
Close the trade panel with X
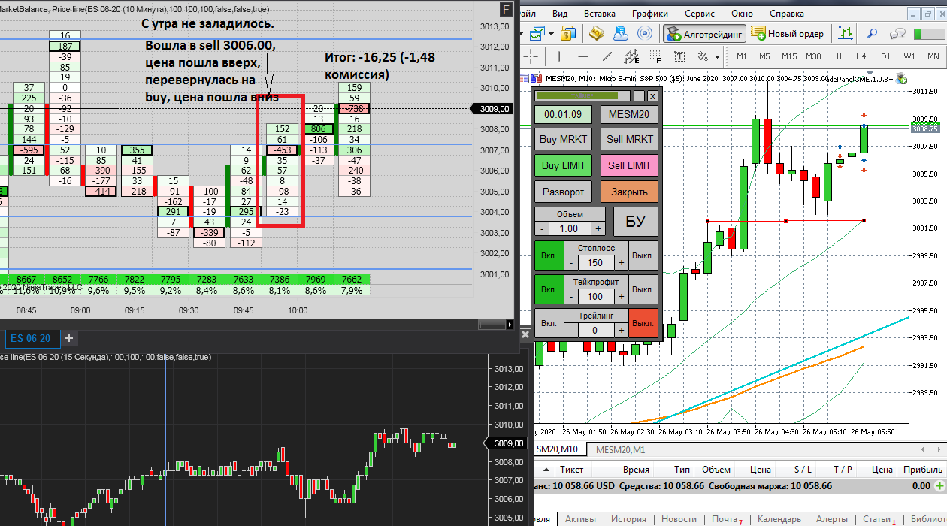(x=652, y=95)
